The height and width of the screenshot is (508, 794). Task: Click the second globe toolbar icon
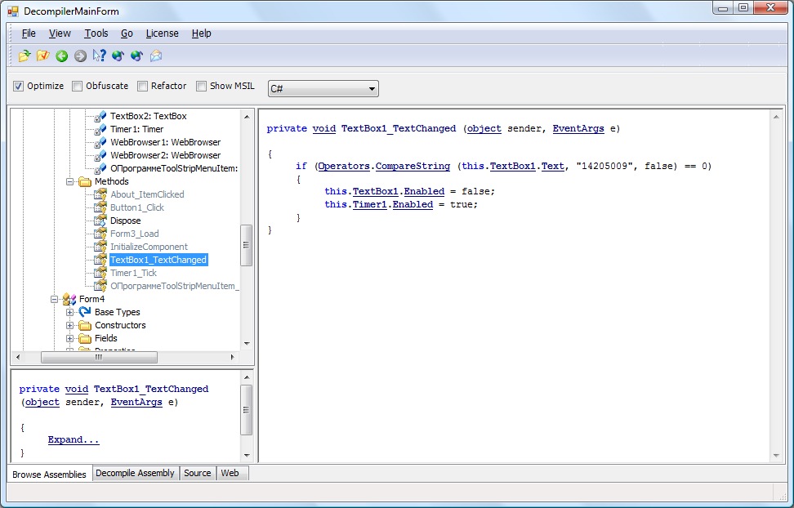pyautogui.click(x=136, y=56)
